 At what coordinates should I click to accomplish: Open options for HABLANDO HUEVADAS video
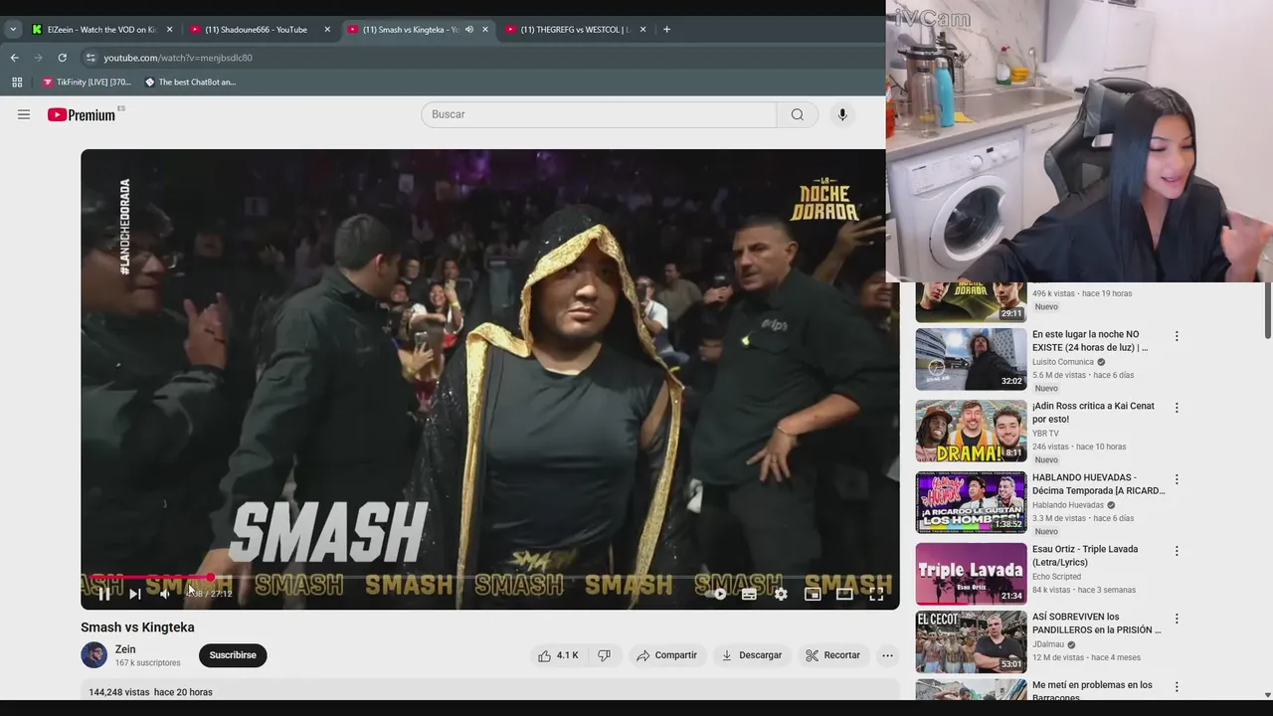1177,479
